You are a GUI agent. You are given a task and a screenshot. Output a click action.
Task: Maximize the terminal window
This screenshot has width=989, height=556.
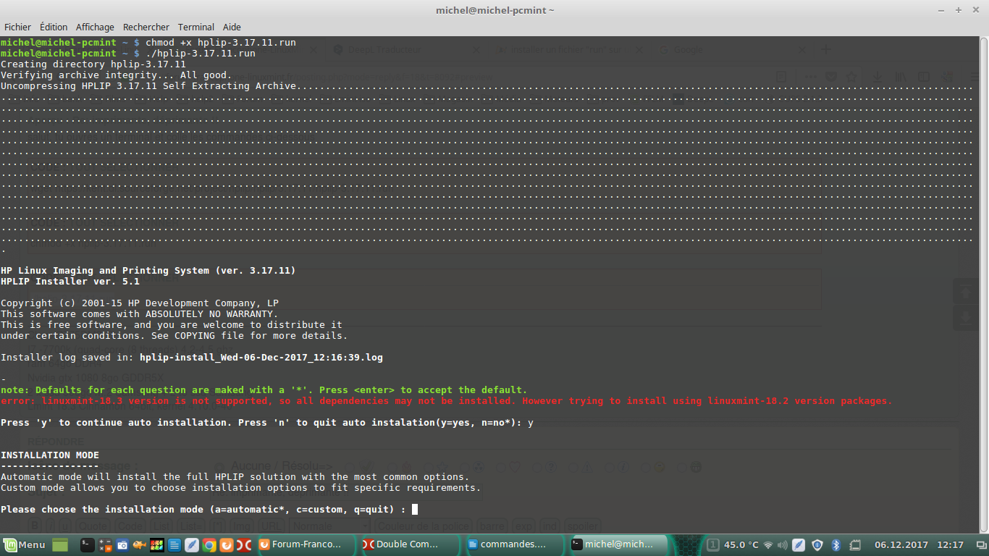pyautogui.click(x=959, y=10)
